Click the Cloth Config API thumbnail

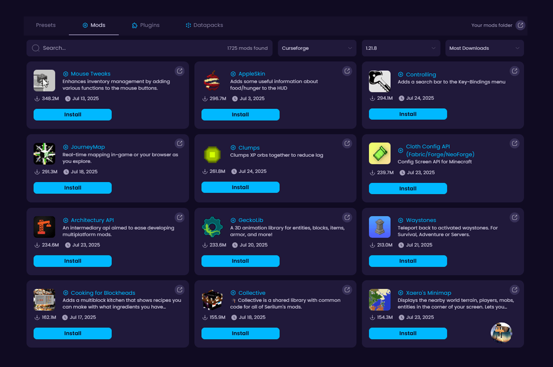tap(380, 154)
